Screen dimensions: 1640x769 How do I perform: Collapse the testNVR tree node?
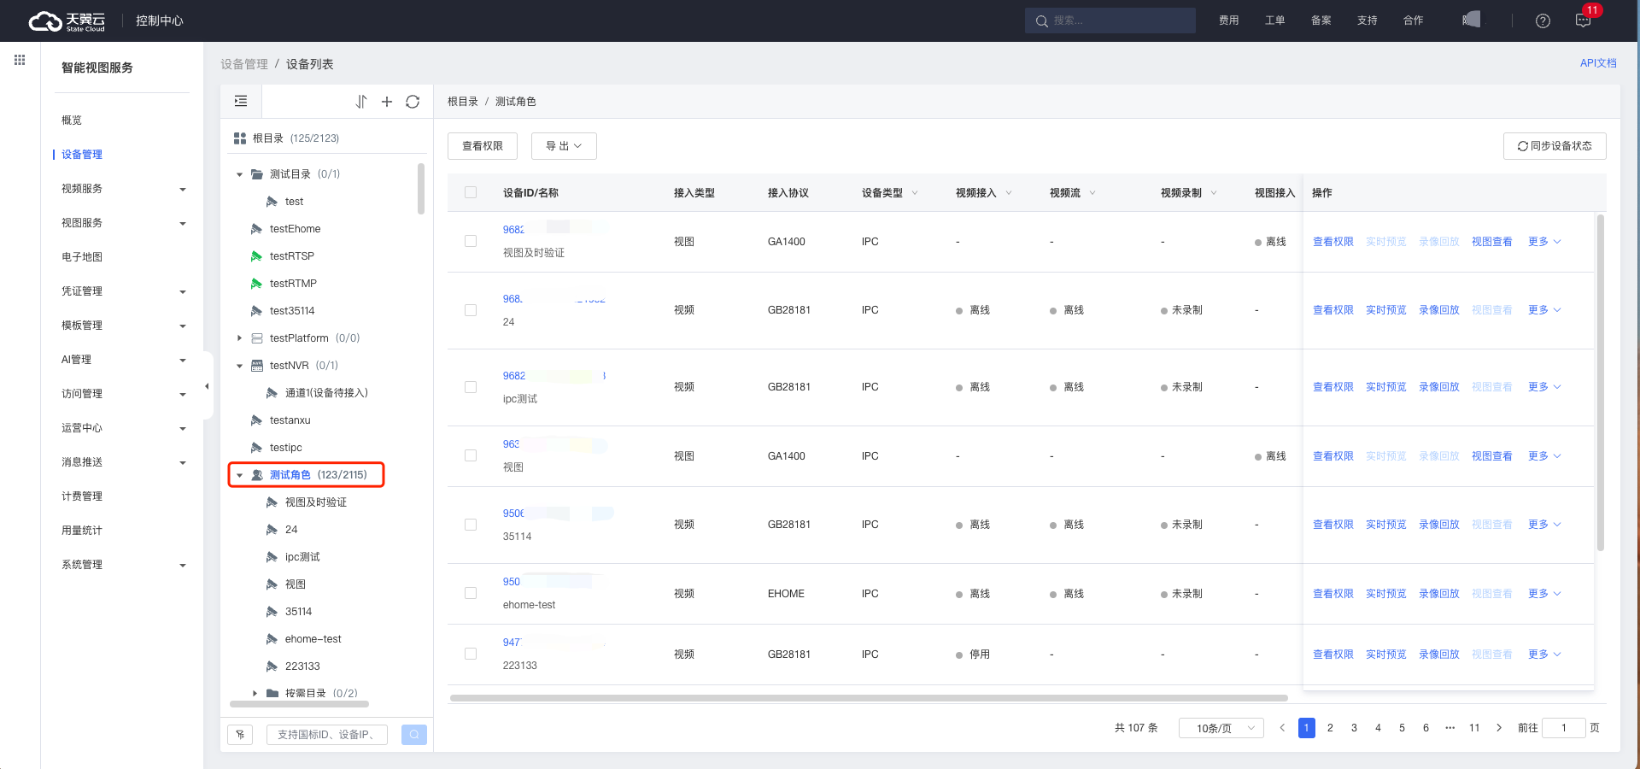[x=239, y=366]
